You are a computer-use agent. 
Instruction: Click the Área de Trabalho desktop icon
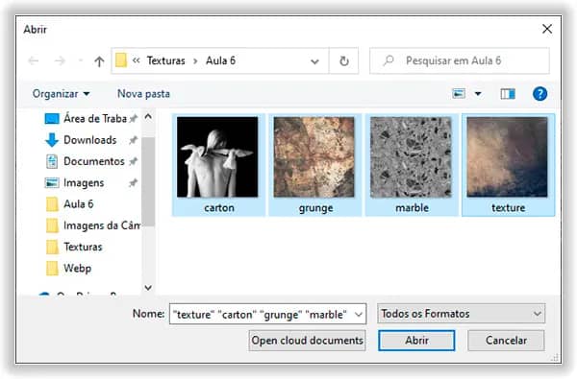tap(52, 119)
